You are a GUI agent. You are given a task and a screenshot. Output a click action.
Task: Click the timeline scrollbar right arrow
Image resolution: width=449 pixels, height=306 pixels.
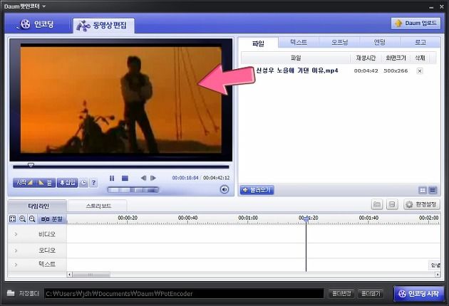pyautogui.click(x=438, y=275)
